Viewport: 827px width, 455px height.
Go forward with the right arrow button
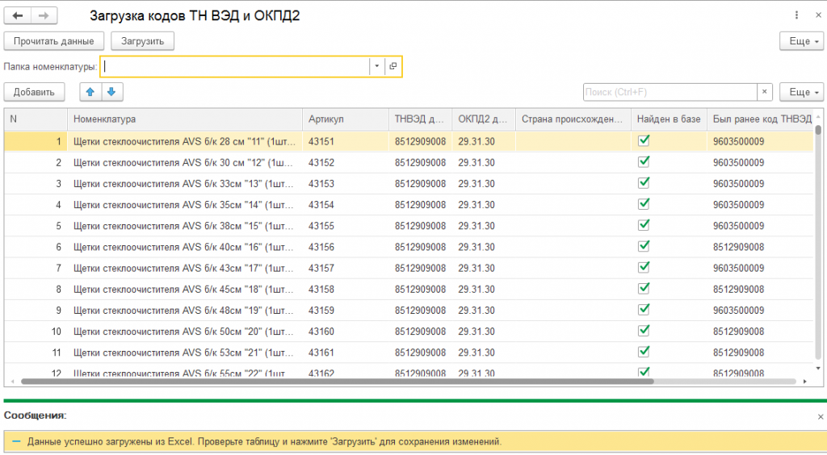[x=44, y=16]
